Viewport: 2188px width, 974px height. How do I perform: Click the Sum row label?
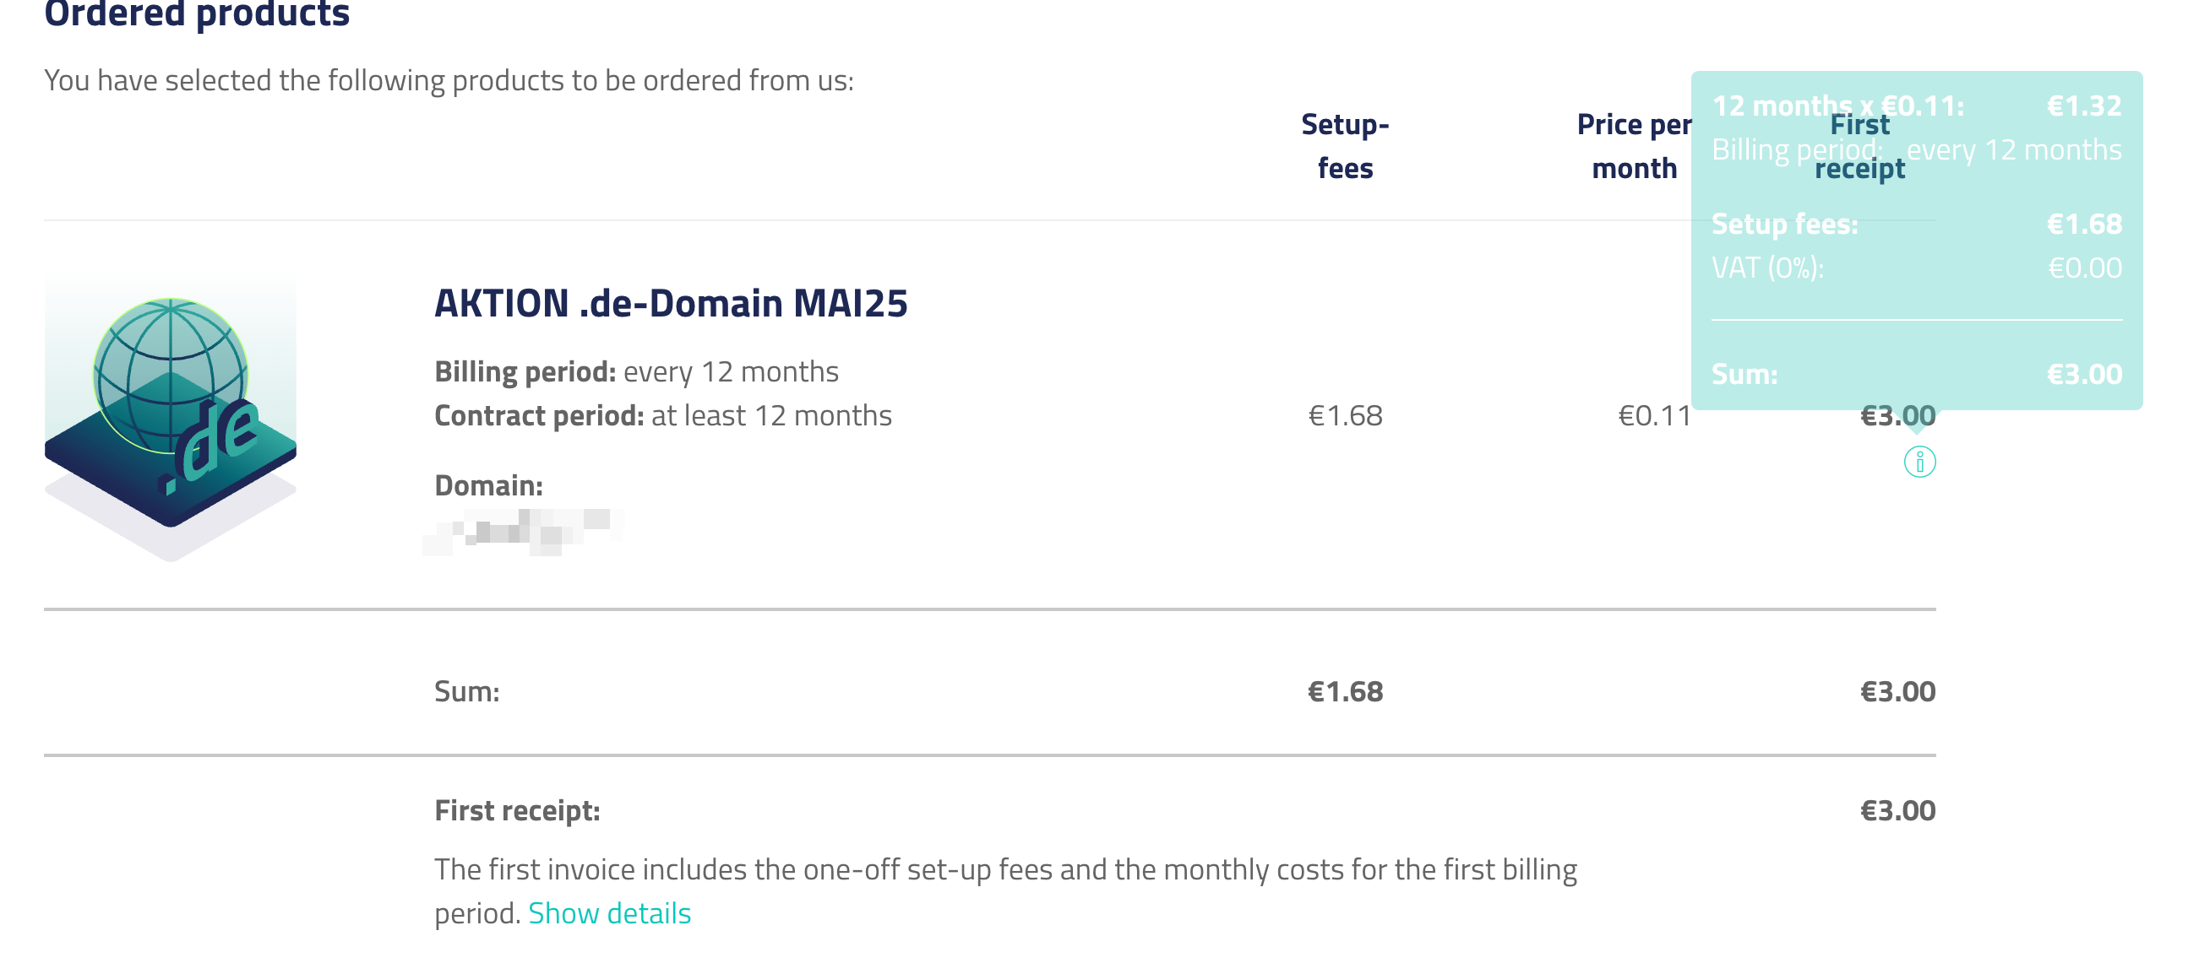click(466, 691)
